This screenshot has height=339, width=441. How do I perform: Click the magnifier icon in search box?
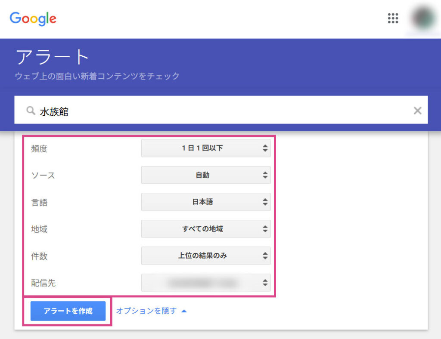31,111
